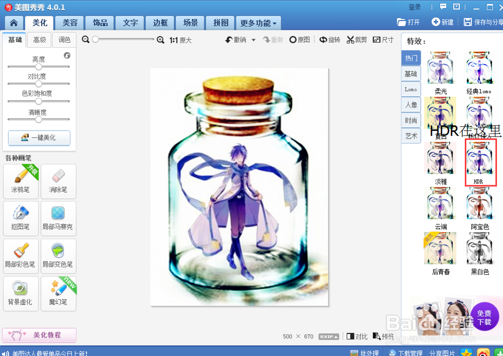Screen dimensions: 503x356
Task: Select the 魔幻笔 magic pen tool
Action: pyautogui.click(x=58, y=294)
